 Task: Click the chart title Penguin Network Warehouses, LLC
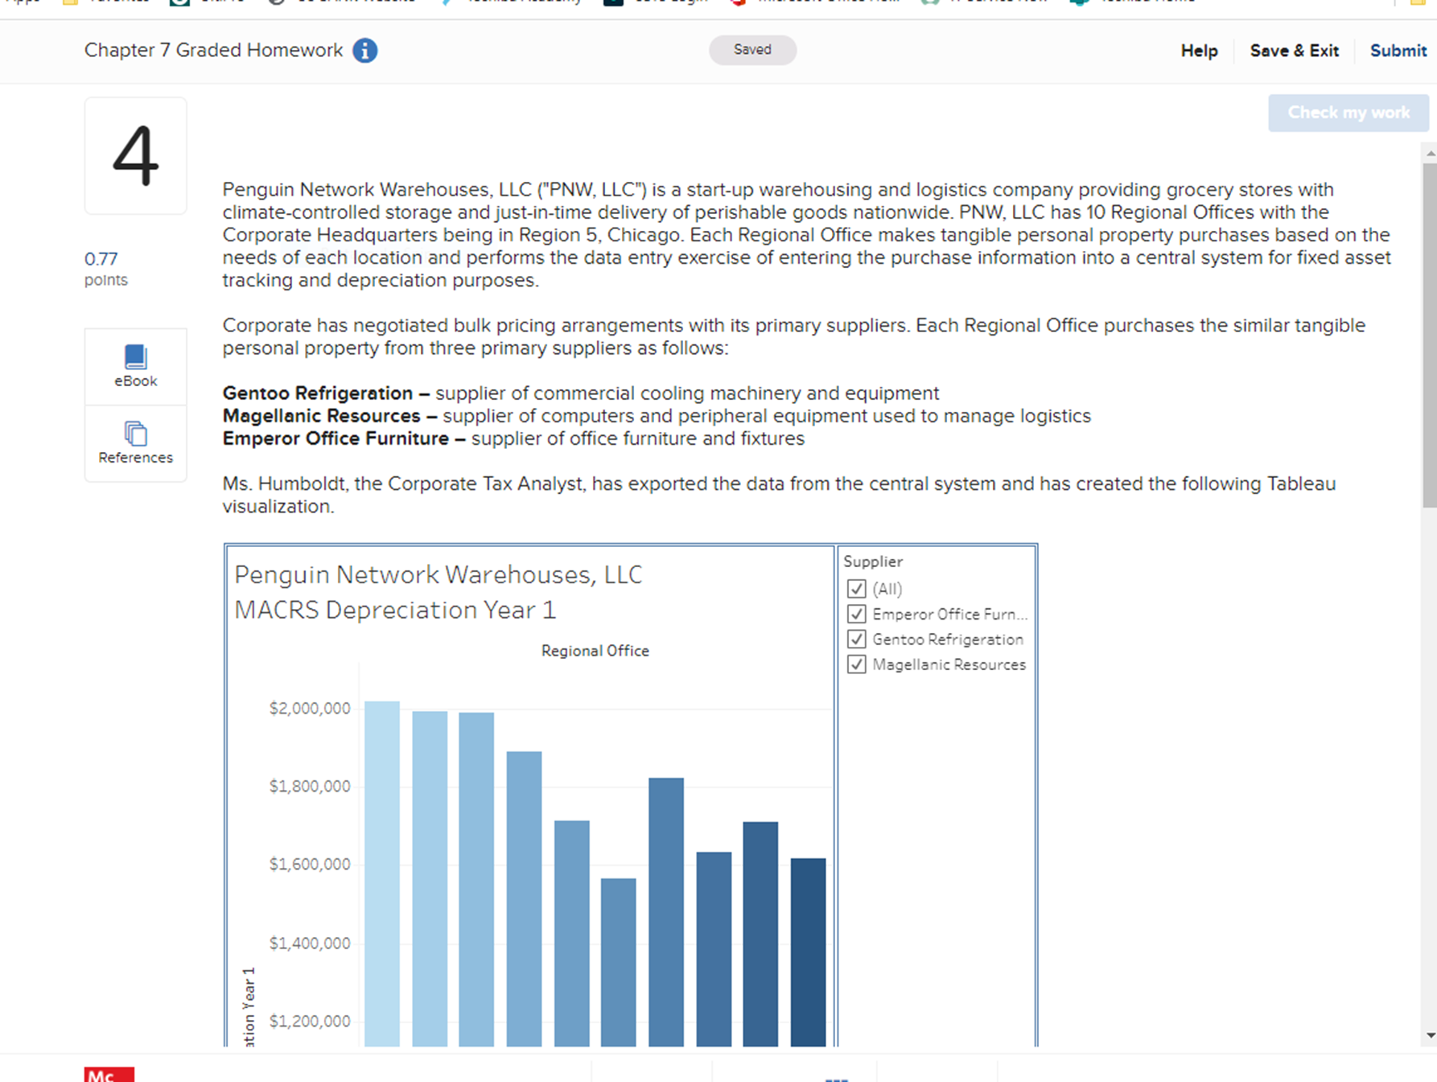tap(439, 575)
